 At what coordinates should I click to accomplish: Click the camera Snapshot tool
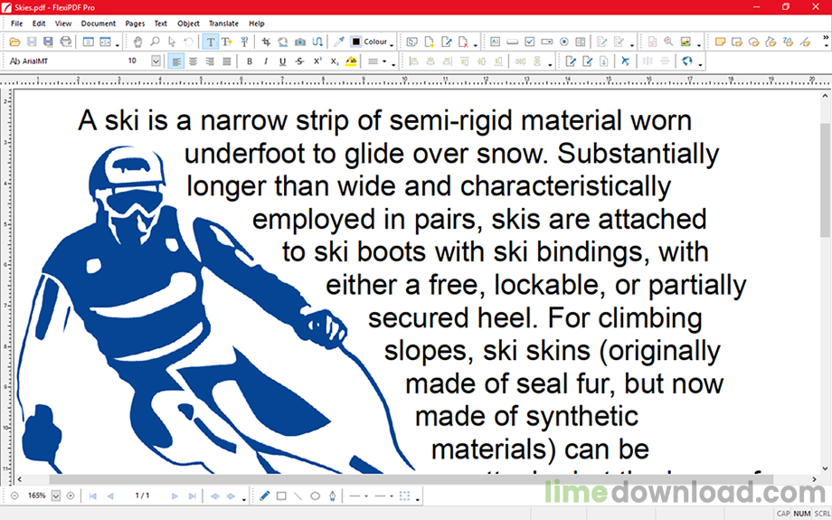[300, 42]
